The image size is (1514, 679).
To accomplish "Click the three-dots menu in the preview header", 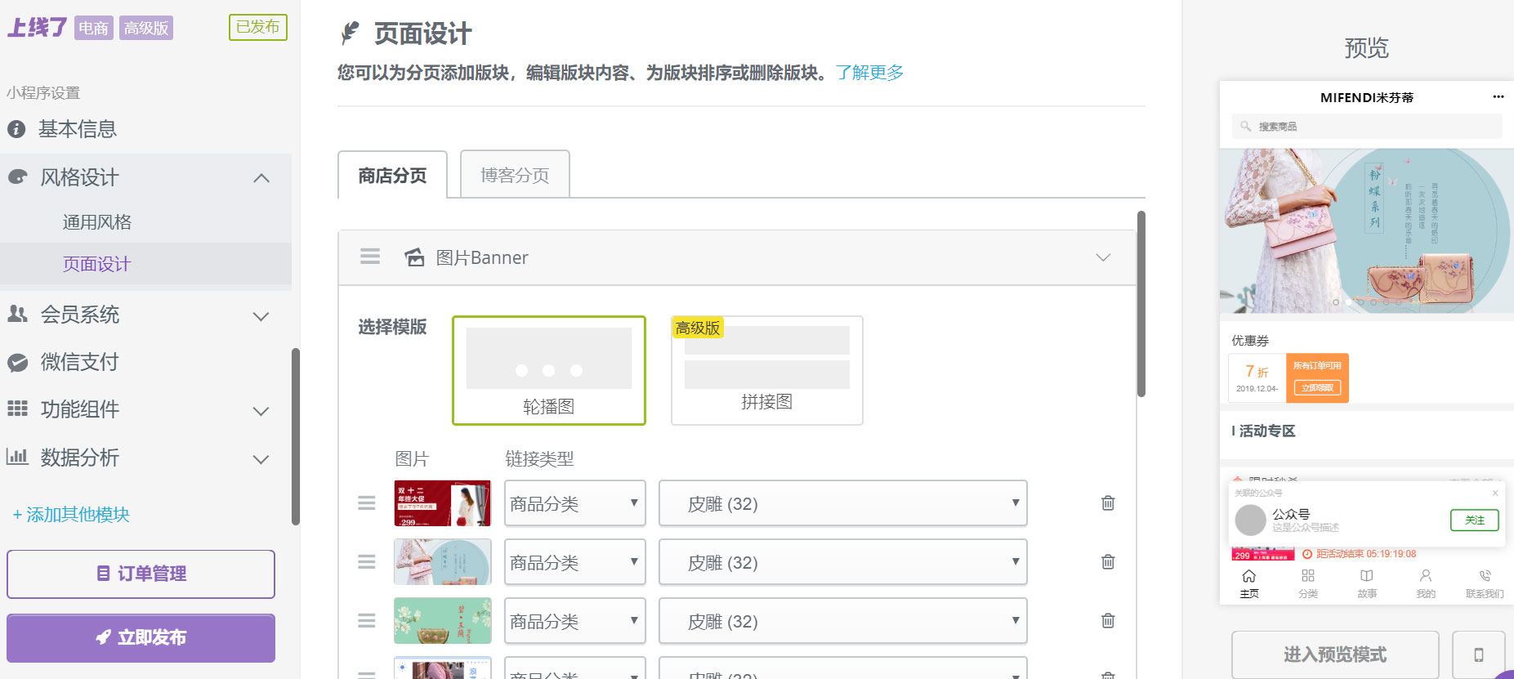I will pyautogui.click(x=1498, y=97).
